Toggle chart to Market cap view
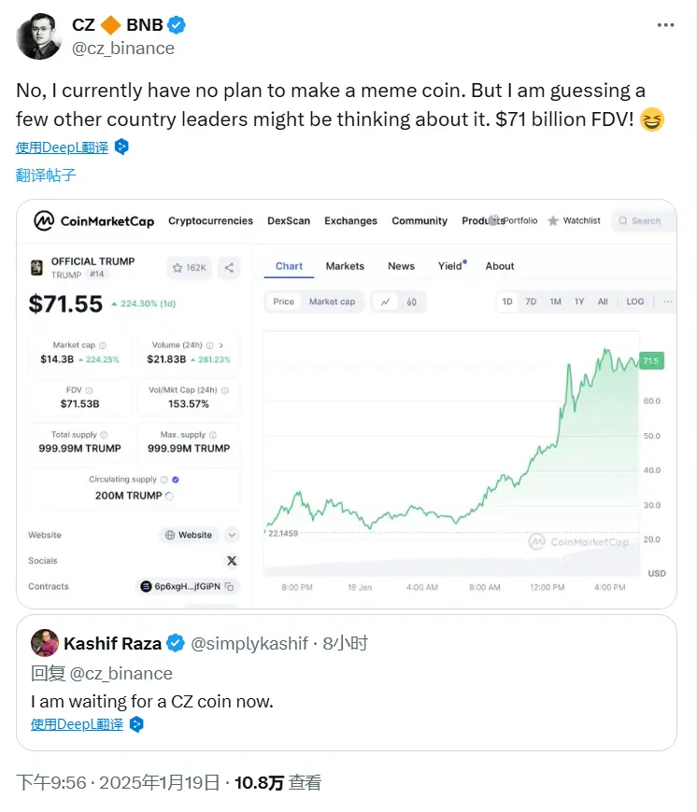The image size is (697, 812). click(332, 301)
